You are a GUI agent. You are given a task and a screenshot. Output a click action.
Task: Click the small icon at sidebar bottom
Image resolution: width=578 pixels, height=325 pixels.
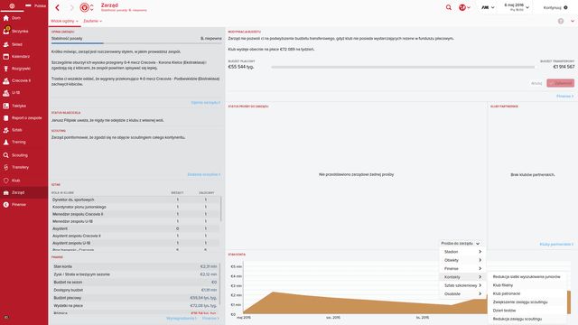click(6, 317)
